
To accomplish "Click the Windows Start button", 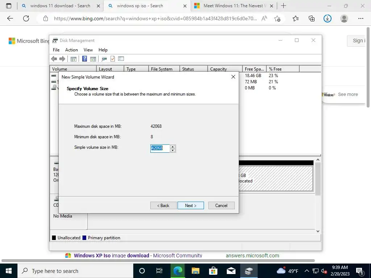I will tap(9, 271).
